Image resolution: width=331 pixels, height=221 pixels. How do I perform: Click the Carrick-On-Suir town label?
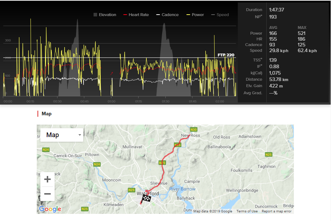click(x=67, y=156)
